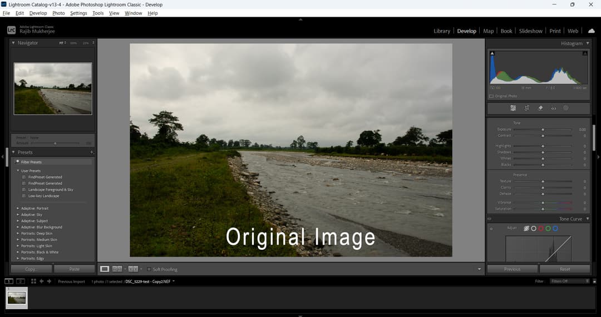Viewport: 601px width, 317px height.
Task: Collapse the Tone Curve panel
Action: click(x=588, y=219)
